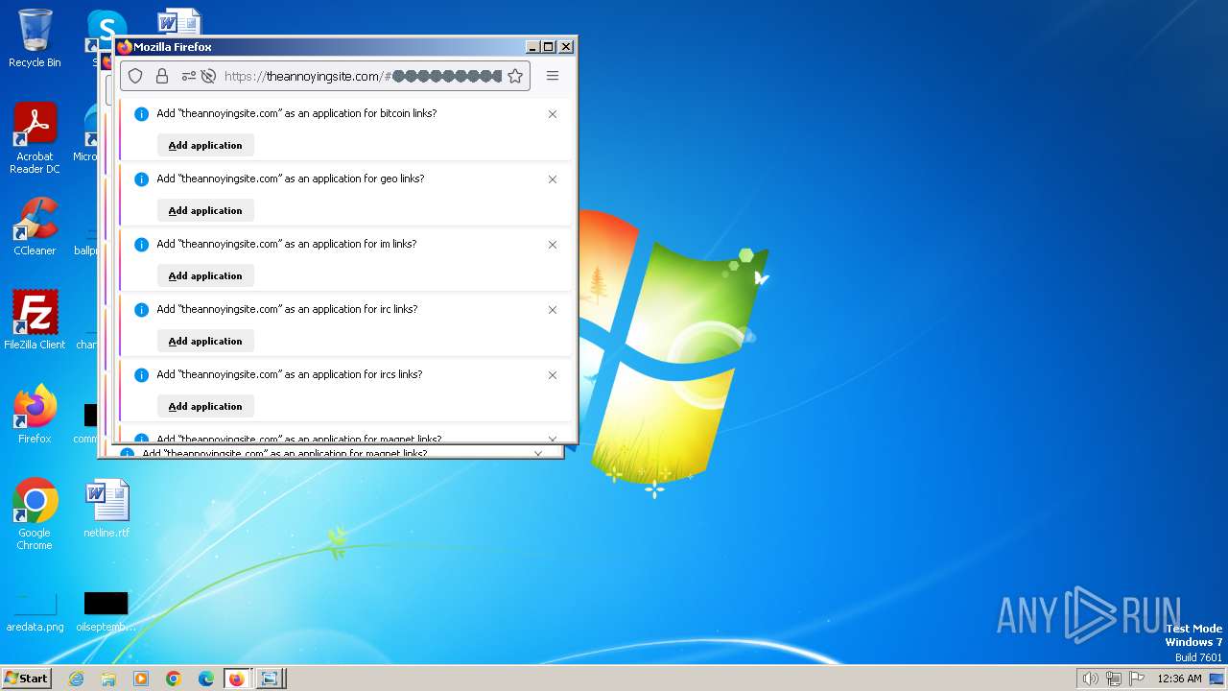The width and height of the screenshot is (1228, 691).
Task: Open Firefox desktop shortcut
Action: tap(35, 414)
